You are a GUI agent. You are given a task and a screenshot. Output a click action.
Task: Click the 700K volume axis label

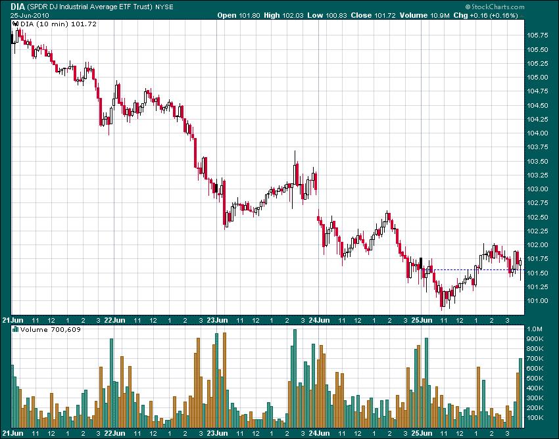click(x=535, y=358)
